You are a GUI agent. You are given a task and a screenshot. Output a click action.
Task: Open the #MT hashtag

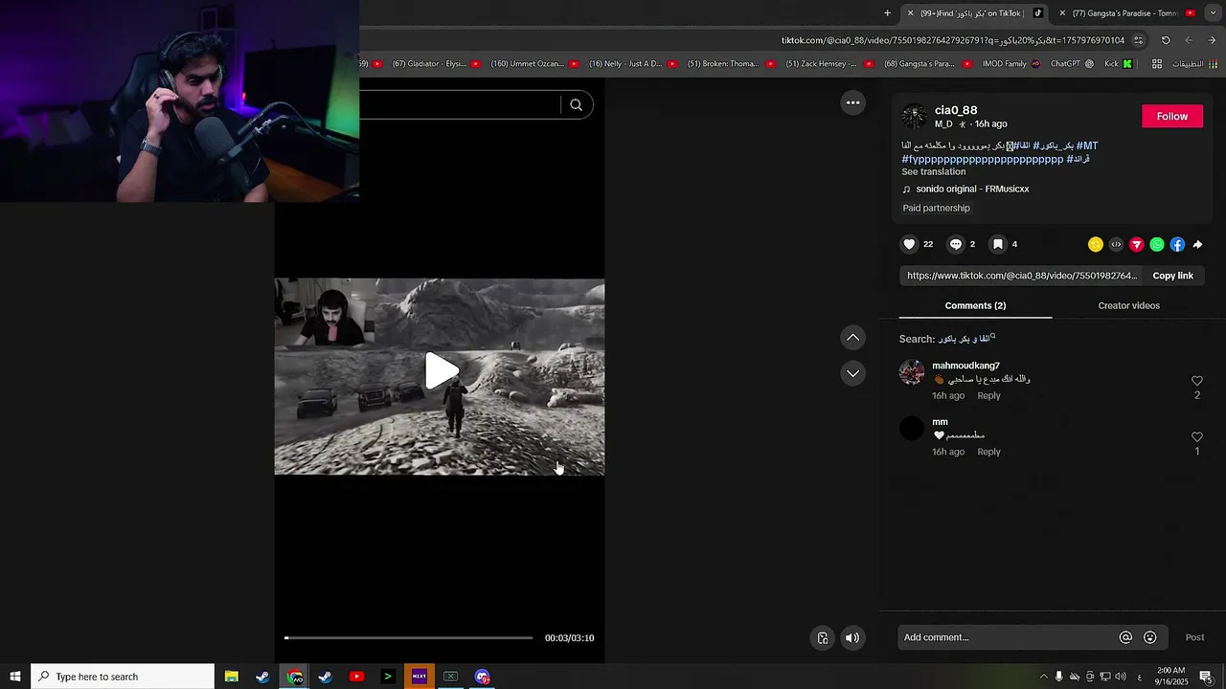(1087, 146)
